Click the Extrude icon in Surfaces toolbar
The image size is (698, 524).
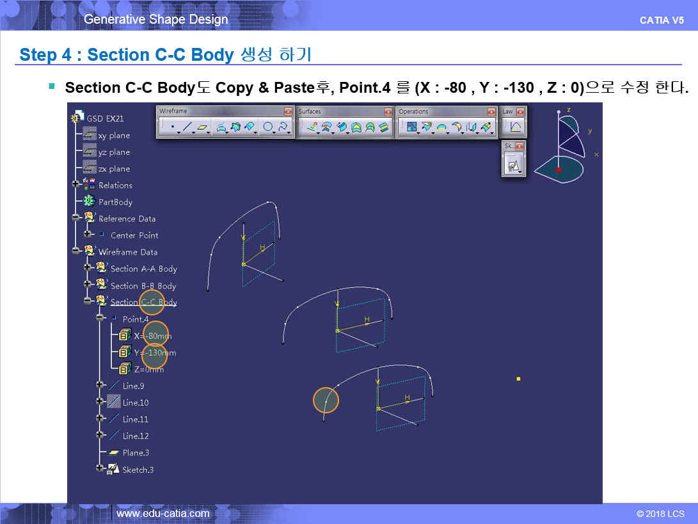click(312, 127)
